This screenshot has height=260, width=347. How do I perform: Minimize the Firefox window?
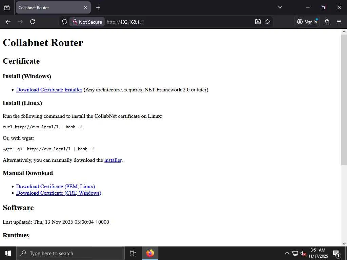[308, 7]
